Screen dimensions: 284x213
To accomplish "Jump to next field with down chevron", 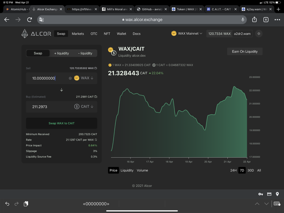I will pyautogui.click(x=266, y=204).
